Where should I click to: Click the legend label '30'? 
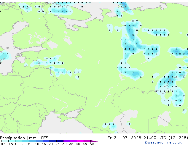[64, 144]
